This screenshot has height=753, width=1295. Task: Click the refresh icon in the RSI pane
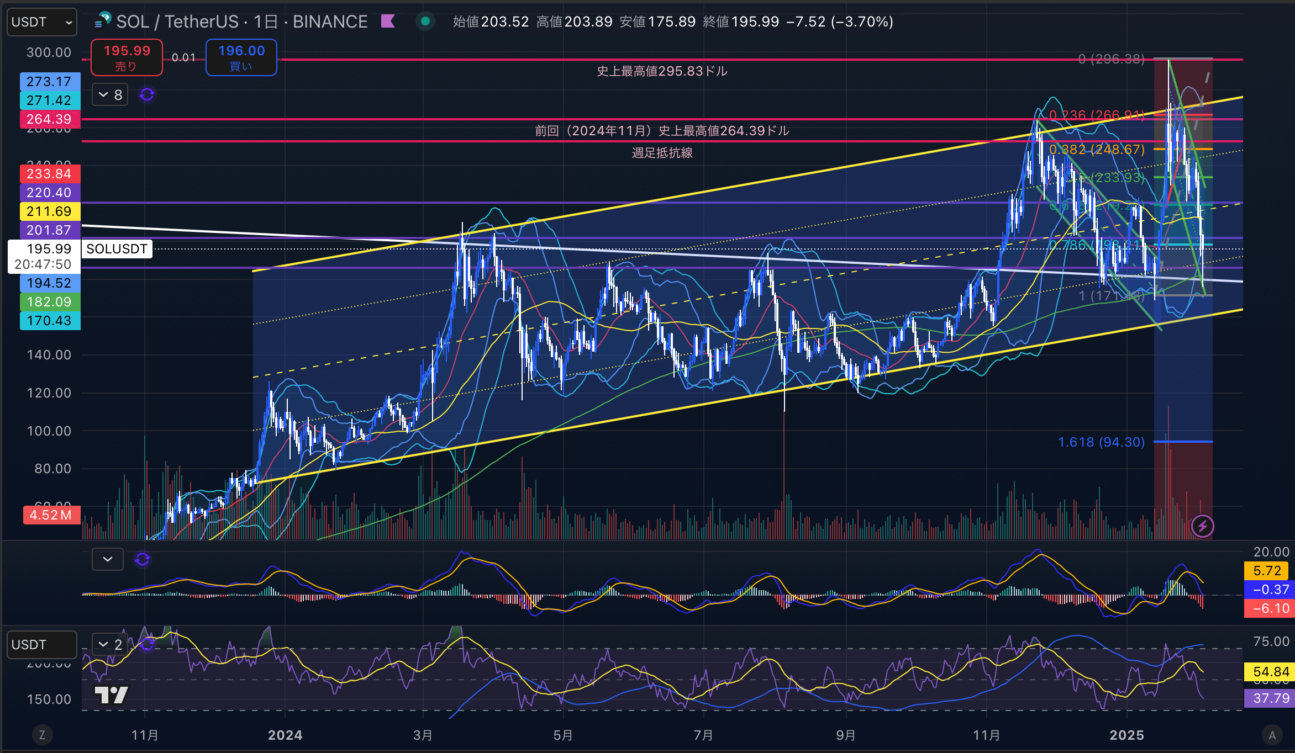click(x=147, y=644)
